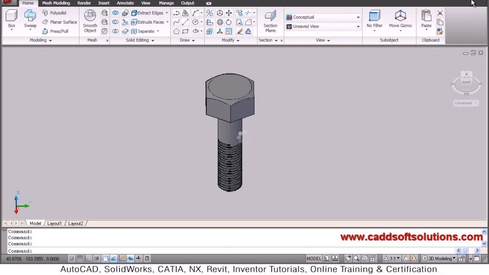The width and height of the screenshot is (489, 275).
Task: Click the Mesh panel dialog launcher arrow
Action: pos(107,40)
